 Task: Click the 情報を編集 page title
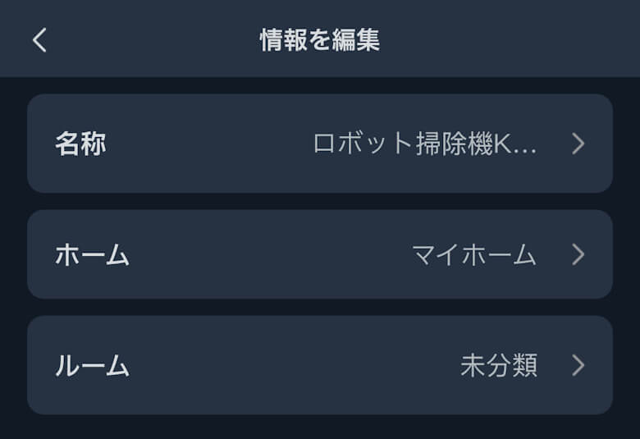(320, 40)
